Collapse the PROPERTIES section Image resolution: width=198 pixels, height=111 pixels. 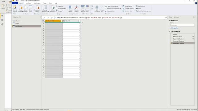click(x=170, y=21)
